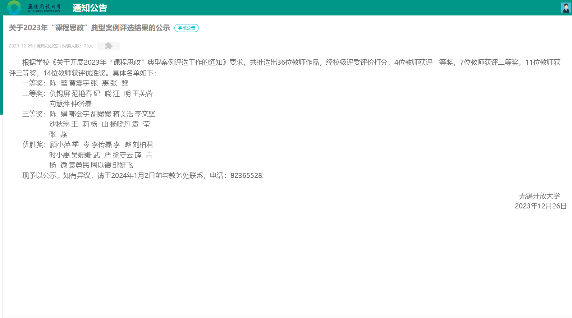572x318 pixels.
Task: Click the 无锡开放大学 signature at the bottom right
Action: point(539,196)
